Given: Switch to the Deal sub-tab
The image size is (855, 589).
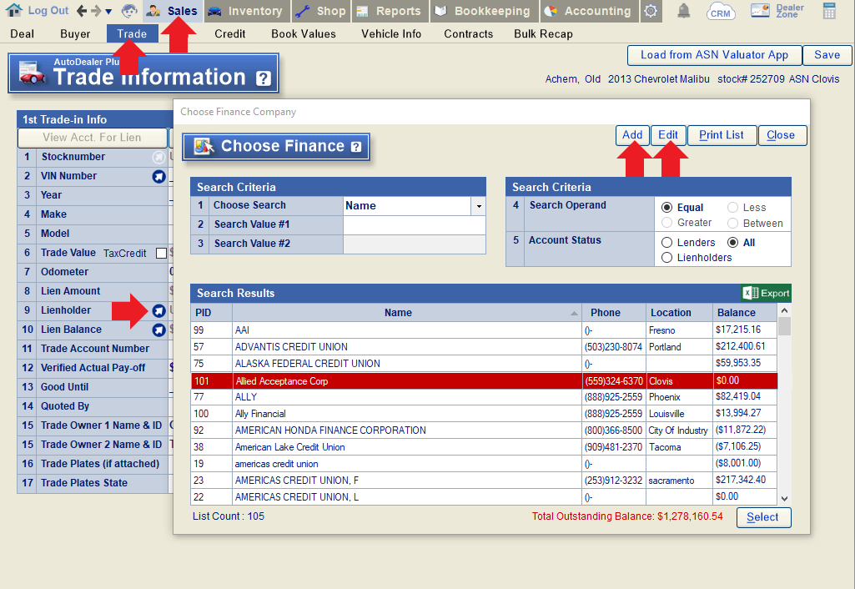Looking at the screenshot, I should (22, 34).
